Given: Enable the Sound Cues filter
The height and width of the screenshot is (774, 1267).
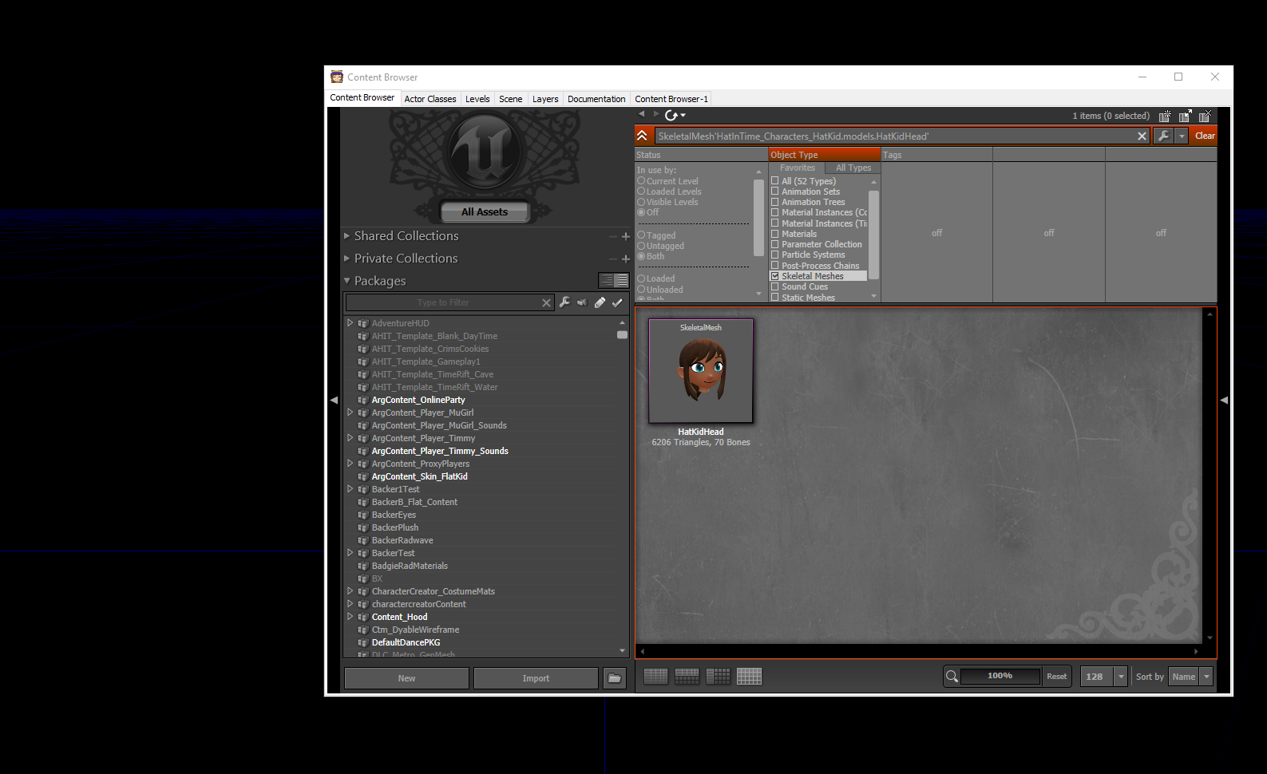Looking at the screenshot, I should (775, 286).
